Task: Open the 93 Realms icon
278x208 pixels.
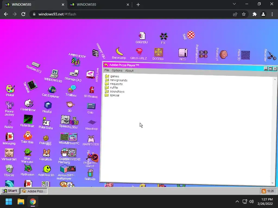Action: [x=91, y=90]
